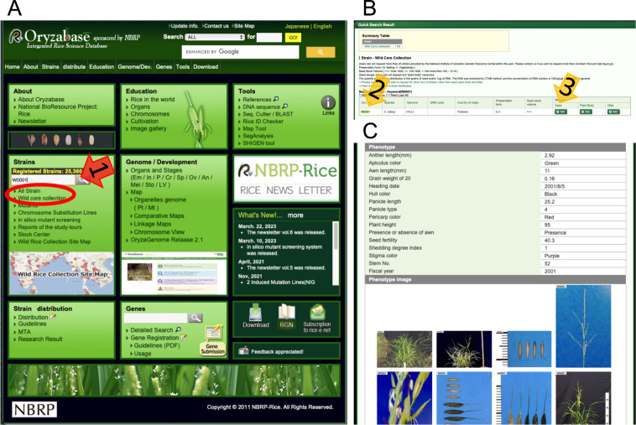The image size is (636, 425).
Task: Open the Tools menu in navigation bar
Action: 182,67
